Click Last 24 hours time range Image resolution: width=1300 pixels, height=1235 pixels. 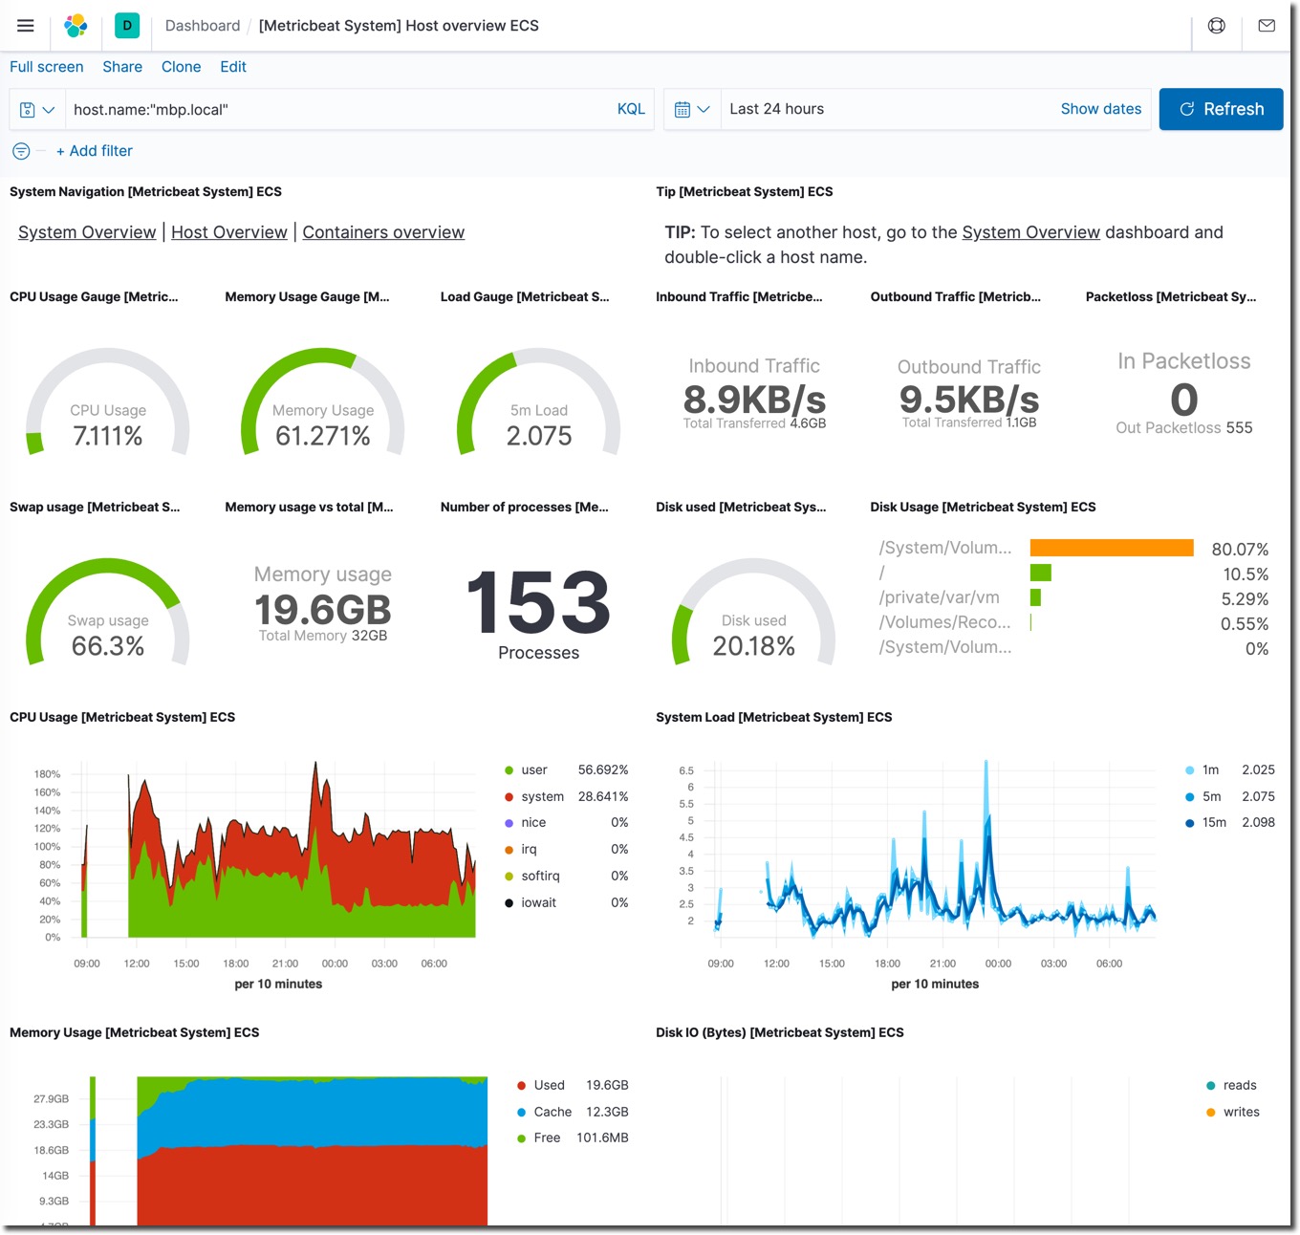point(776,109)
